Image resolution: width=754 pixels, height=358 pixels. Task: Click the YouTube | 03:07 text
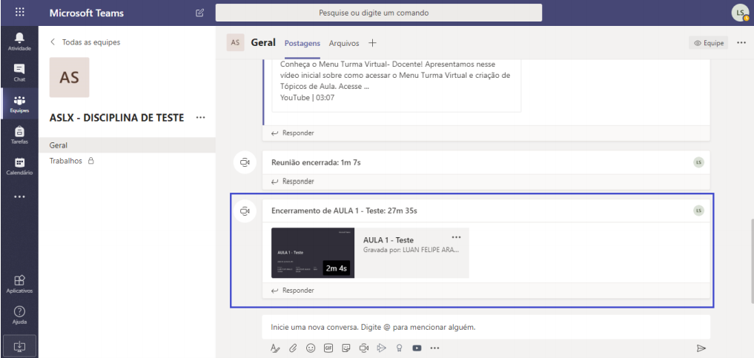[307, 98]
